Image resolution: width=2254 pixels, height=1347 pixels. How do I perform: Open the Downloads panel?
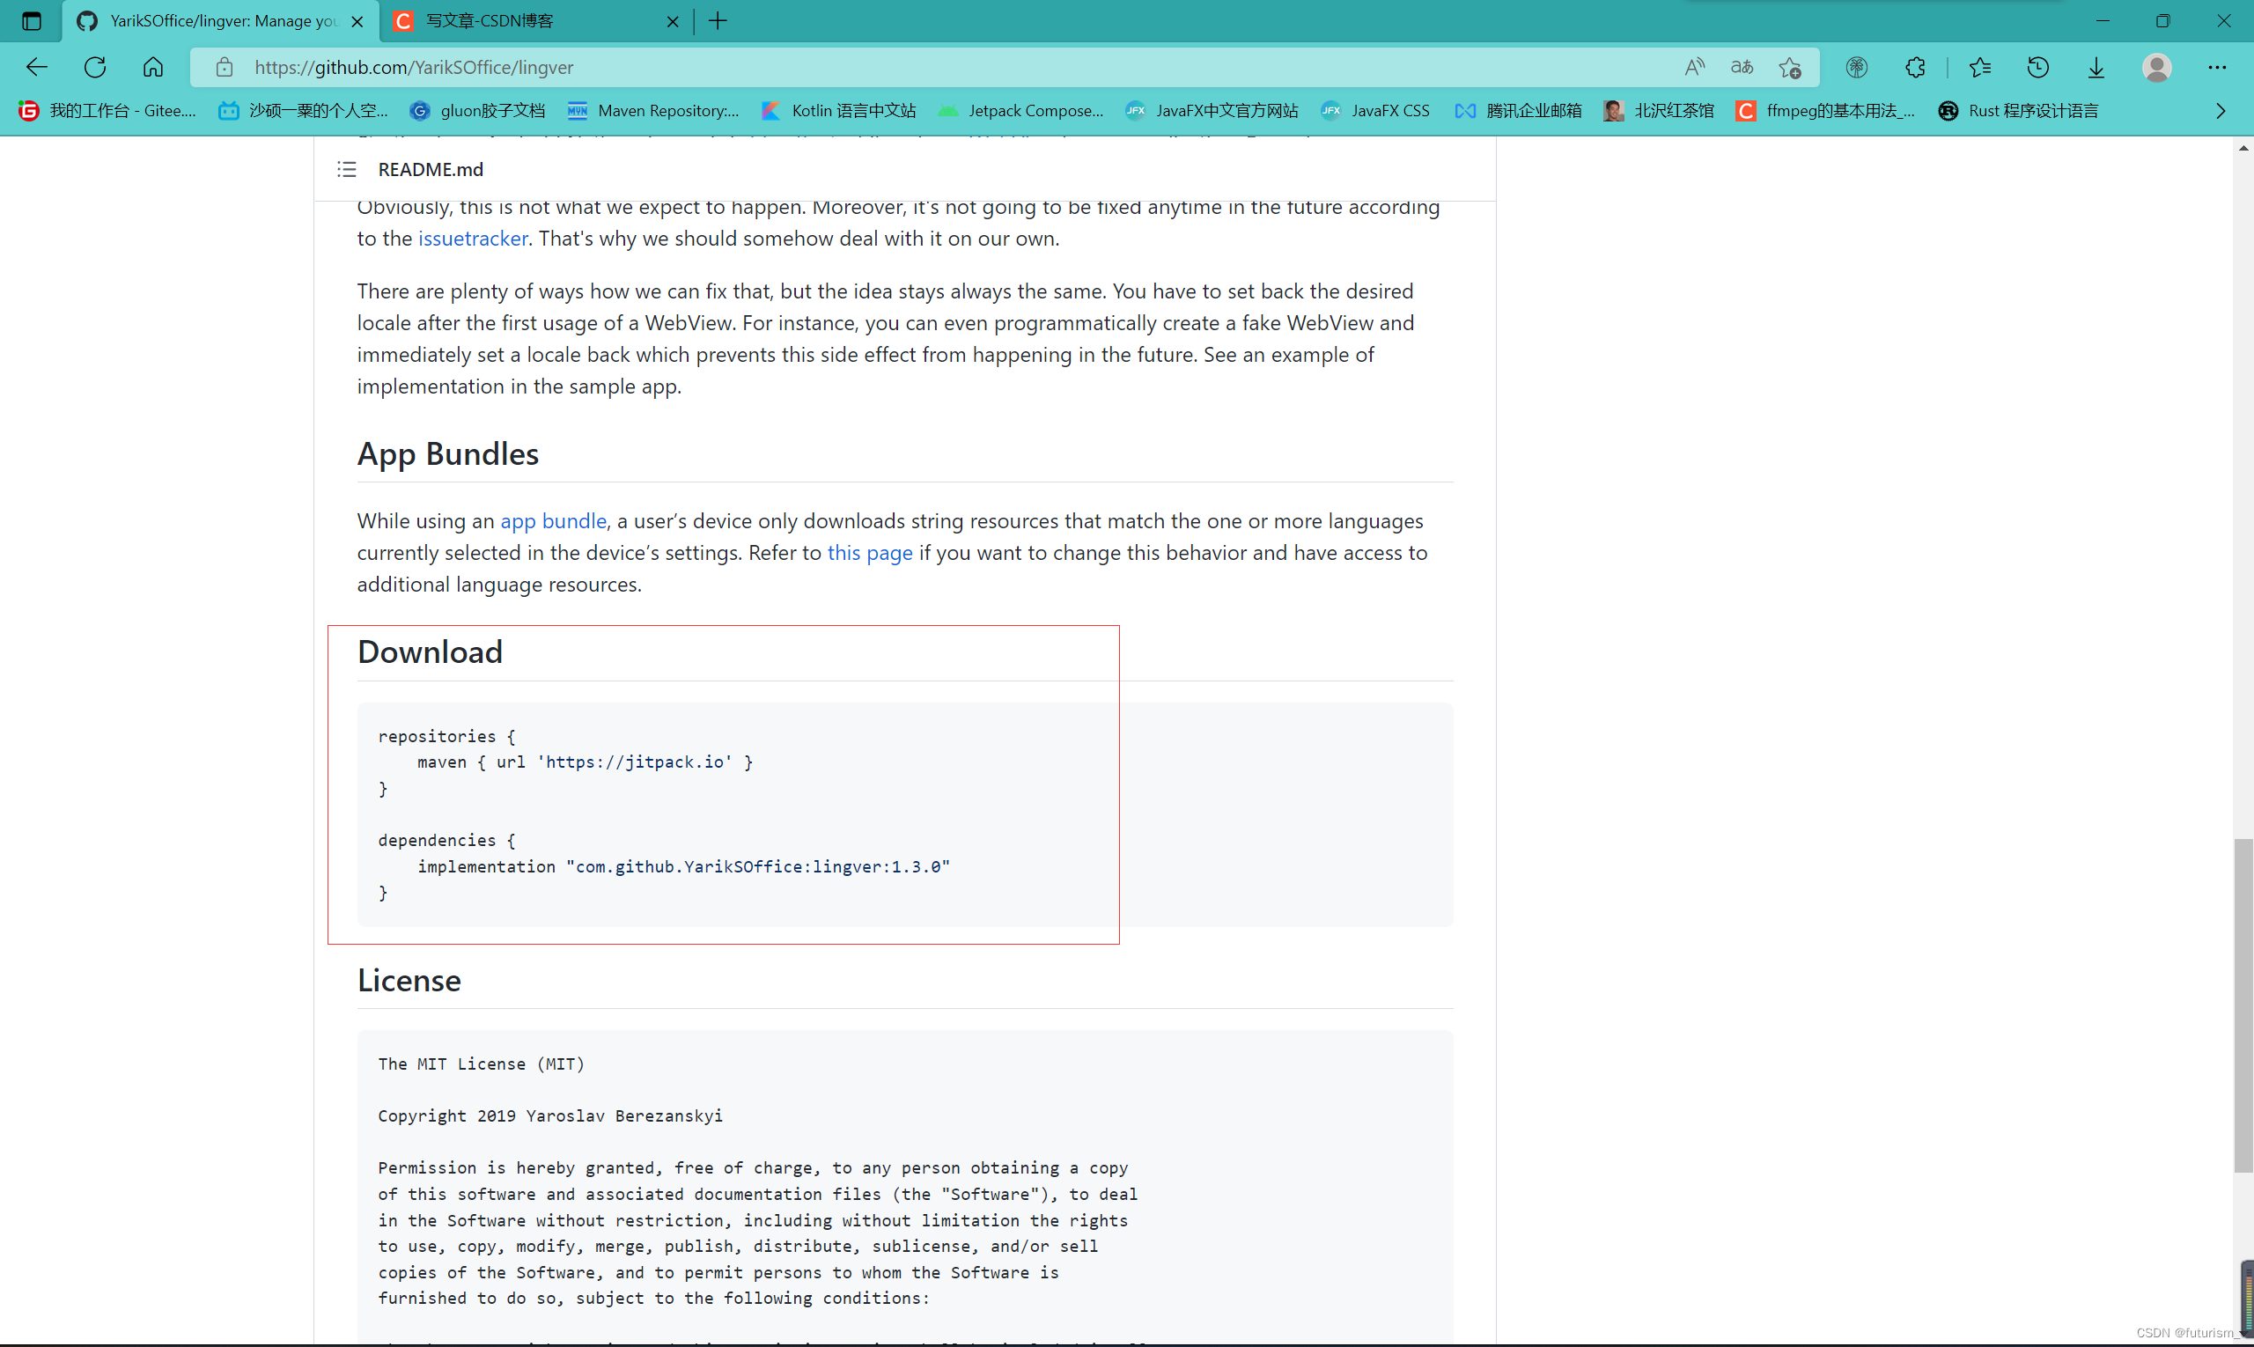(2096, 67)
